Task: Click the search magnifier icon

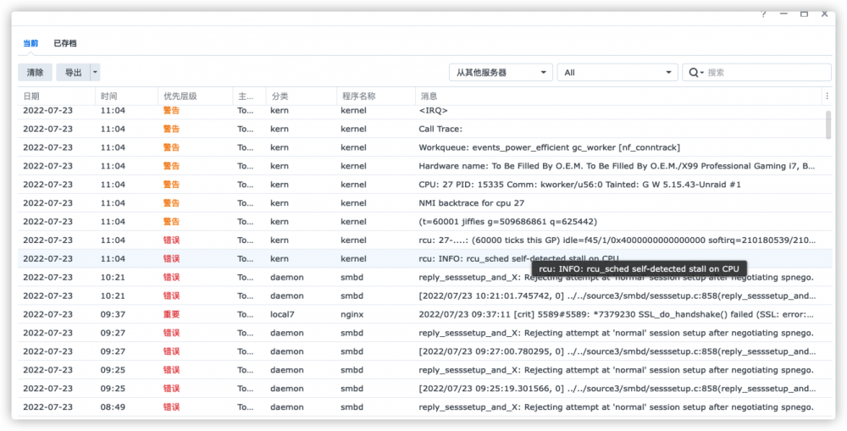Action: (x=695, y=72)
